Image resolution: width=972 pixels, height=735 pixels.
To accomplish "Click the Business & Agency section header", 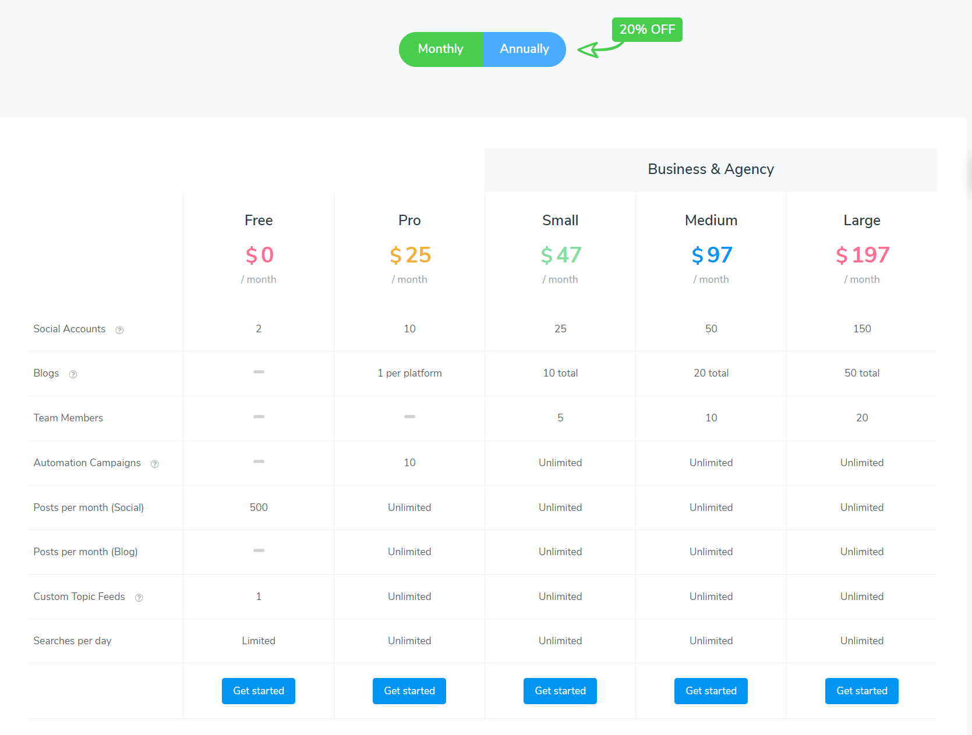I will pos(711,169).
